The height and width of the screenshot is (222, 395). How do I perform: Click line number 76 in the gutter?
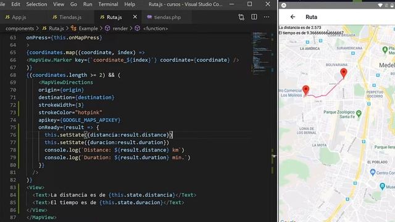[13, 135]
